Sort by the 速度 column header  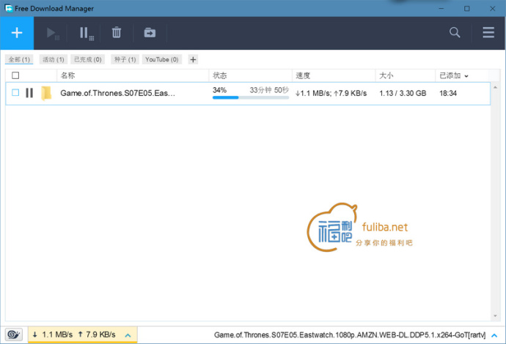pos(334,75)
